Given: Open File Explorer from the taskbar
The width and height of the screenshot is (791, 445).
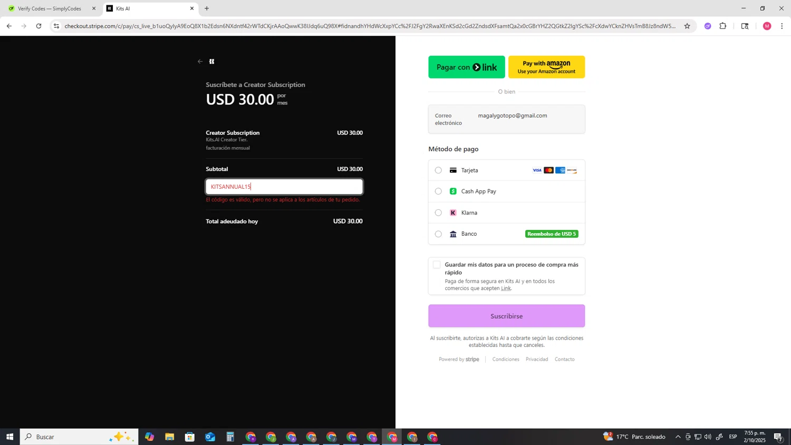Looking at the screenshot, I should 169,437.
